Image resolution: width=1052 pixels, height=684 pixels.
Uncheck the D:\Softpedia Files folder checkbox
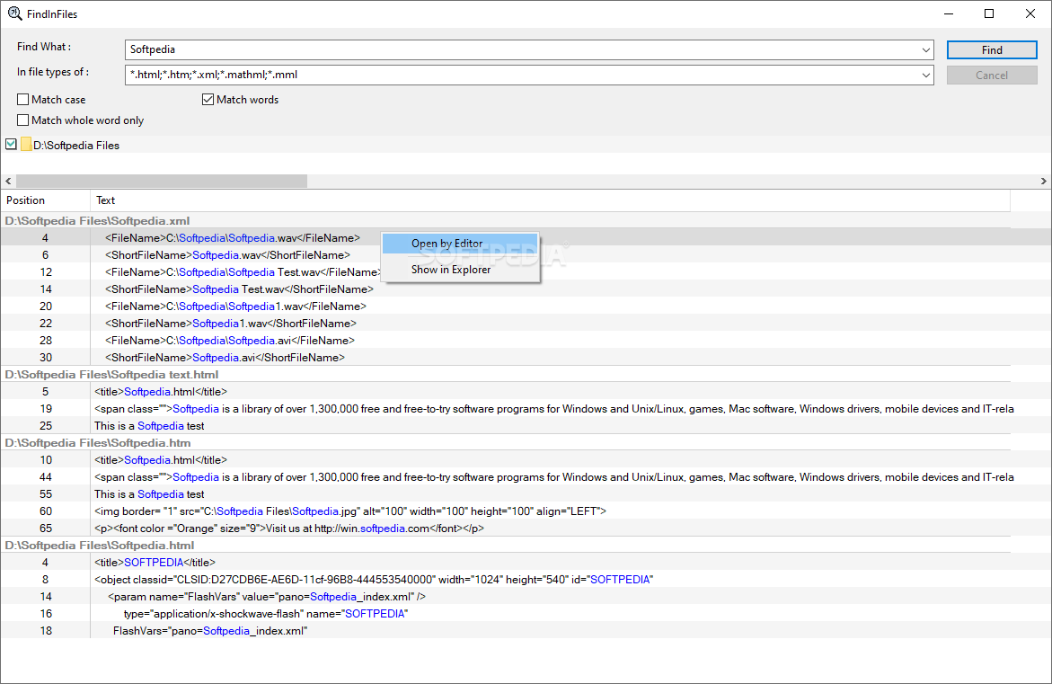coord(12,144)
